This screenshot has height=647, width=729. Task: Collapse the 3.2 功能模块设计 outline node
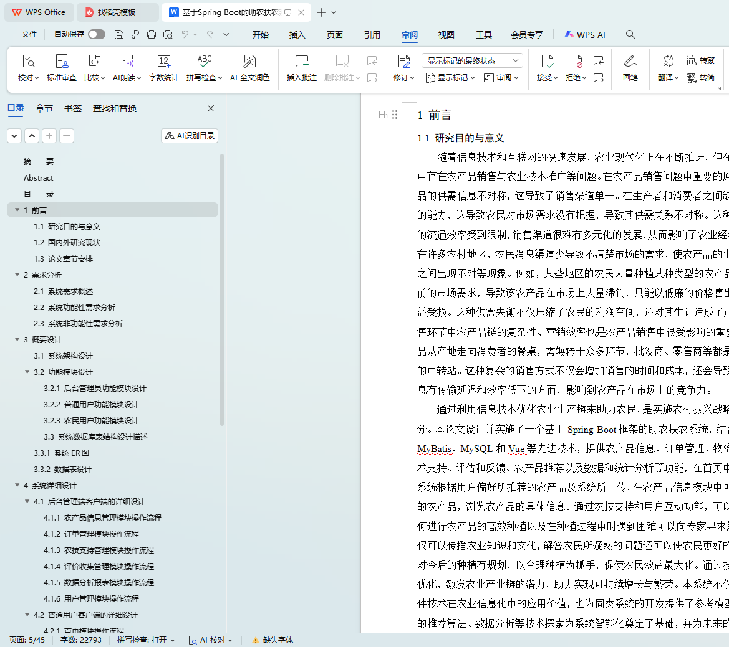coord(27,372)
